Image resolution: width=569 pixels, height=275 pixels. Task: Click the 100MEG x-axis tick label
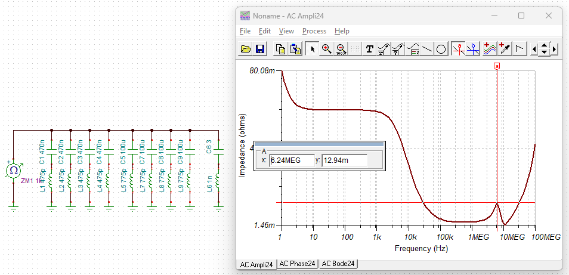click(x=546, y=237)
